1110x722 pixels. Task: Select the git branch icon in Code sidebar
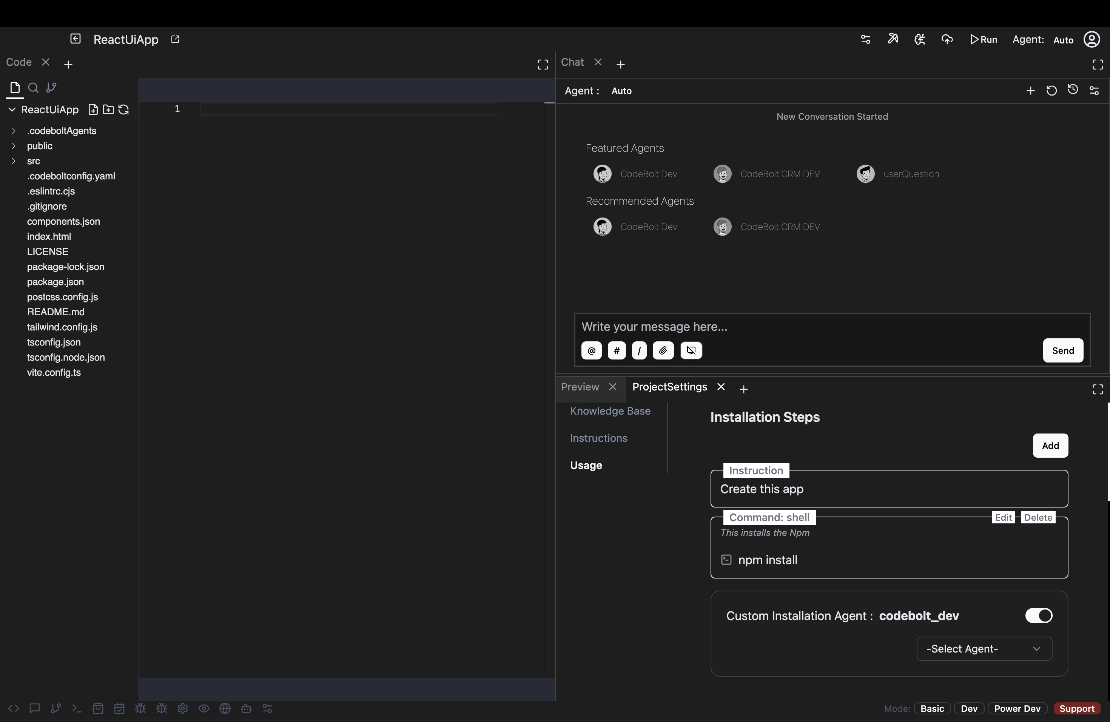(51, 88)
